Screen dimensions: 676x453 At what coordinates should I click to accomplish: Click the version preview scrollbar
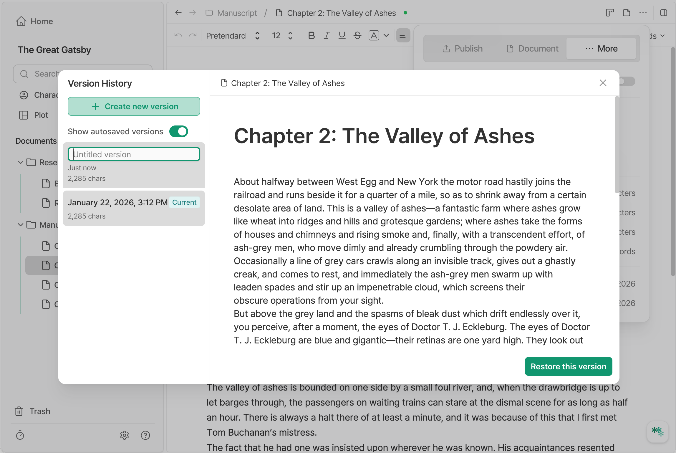click(x=617, y=144)
